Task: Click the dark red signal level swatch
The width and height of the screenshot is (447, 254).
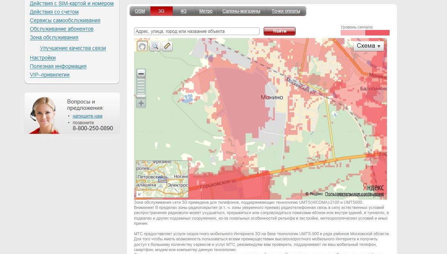Action: tap(377, 33)
